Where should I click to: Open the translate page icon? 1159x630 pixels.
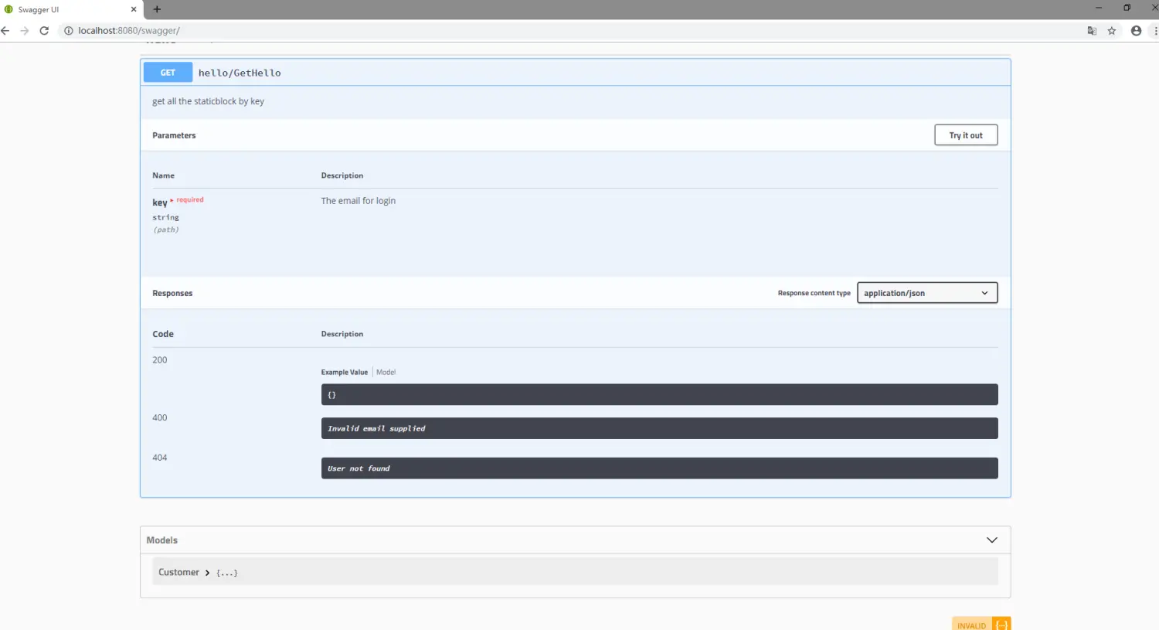(x=1092, y=31)
